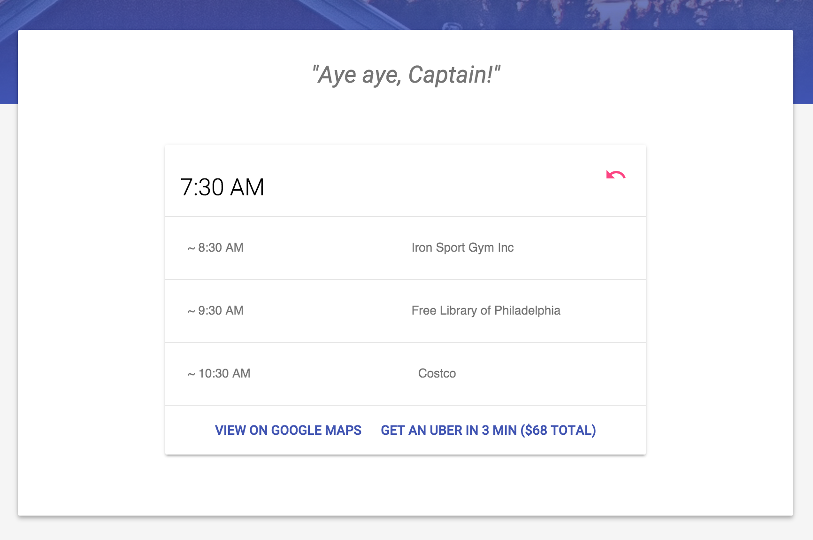Click the ~ 10:30 AM time entry
The image size is (813, 540).
click(219, 373)
